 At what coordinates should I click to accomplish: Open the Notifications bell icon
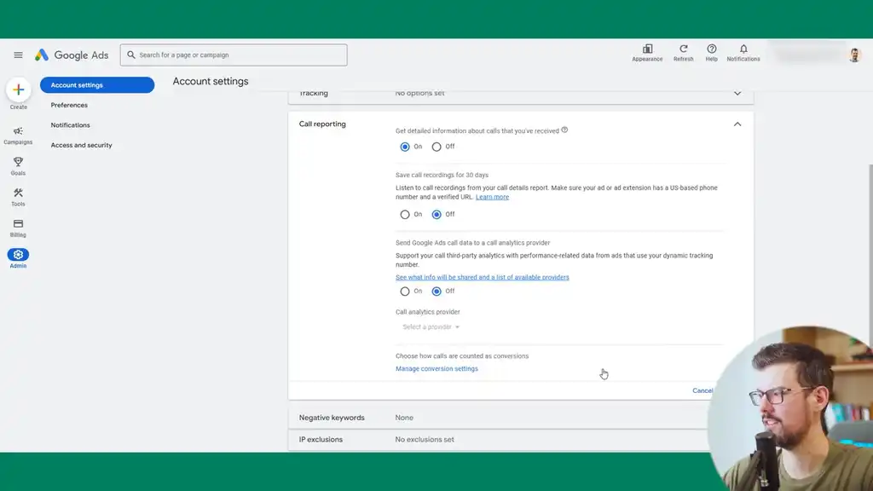(x=743, y=49)
